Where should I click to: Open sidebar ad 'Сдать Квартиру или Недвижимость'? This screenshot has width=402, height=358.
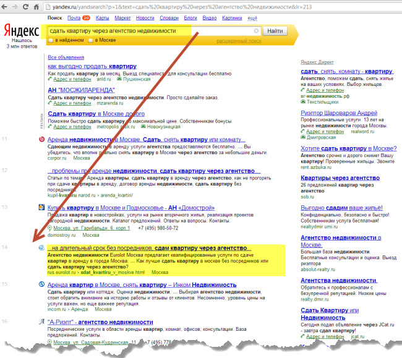click(330, 314)
